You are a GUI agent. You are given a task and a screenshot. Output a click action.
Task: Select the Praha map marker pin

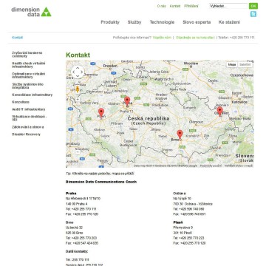(127, 101)
